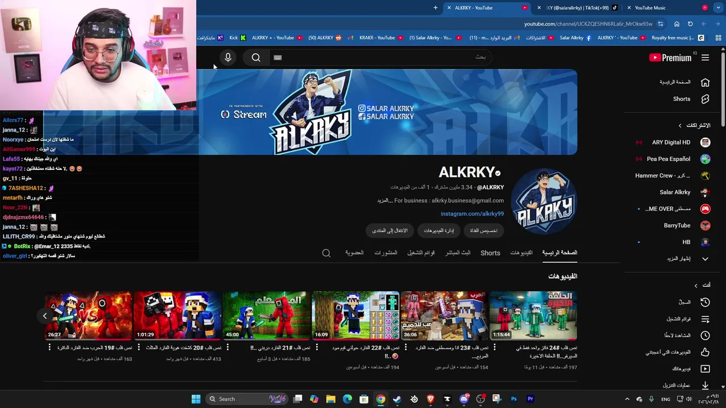The image size is (726, 408).
Task: Open three-dot menu for episode #19 video
Action: pyautogui.click(x=50, y=348)
